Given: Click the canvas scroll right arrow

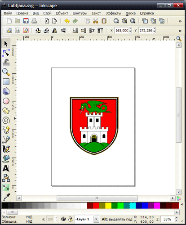Looking at the screenshot, I should tap(173, 198).
